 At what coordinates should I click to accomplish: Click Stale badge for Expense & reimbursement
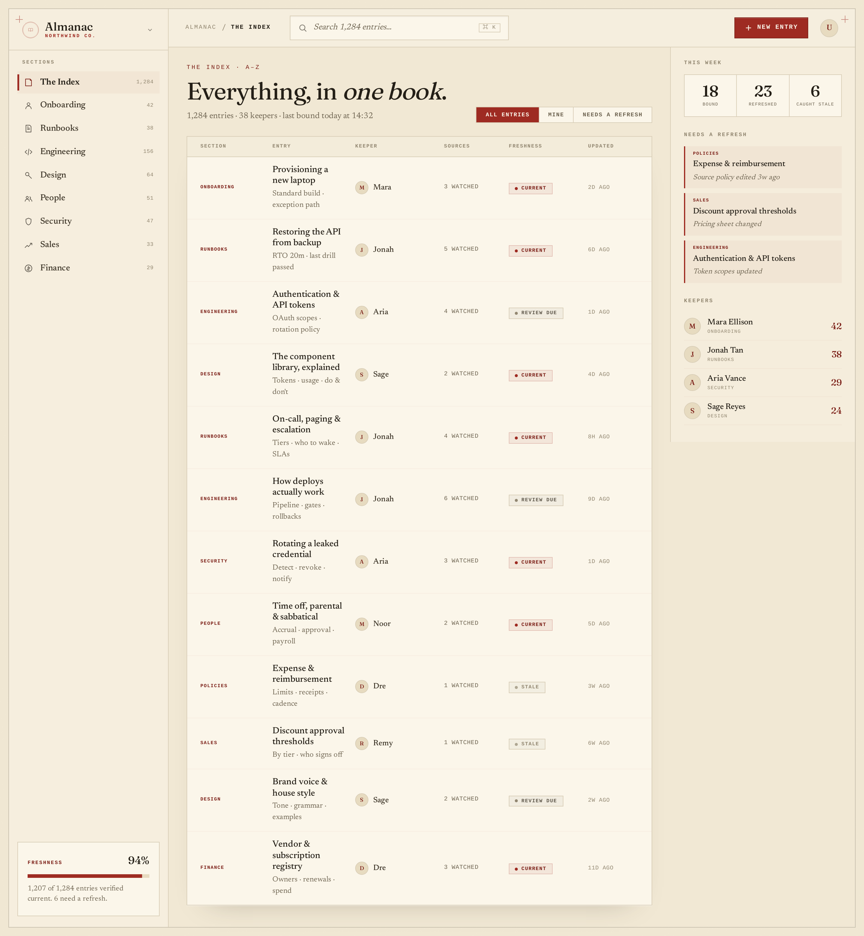click(526, 687)
